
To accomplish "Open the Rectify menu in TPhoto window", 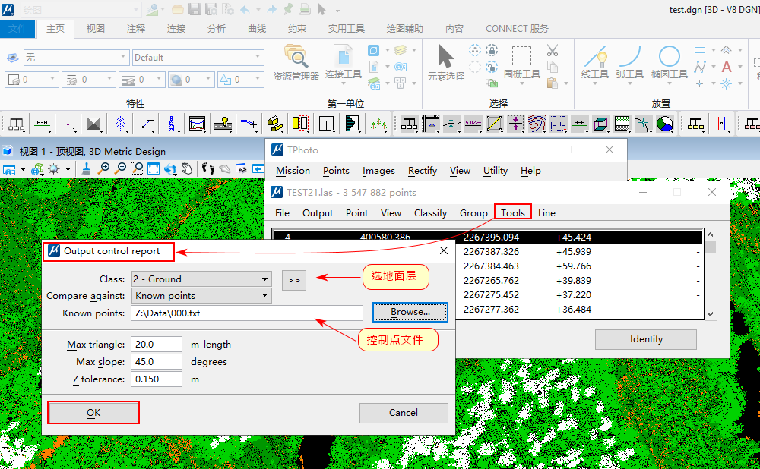I will [x=422, y=170].
